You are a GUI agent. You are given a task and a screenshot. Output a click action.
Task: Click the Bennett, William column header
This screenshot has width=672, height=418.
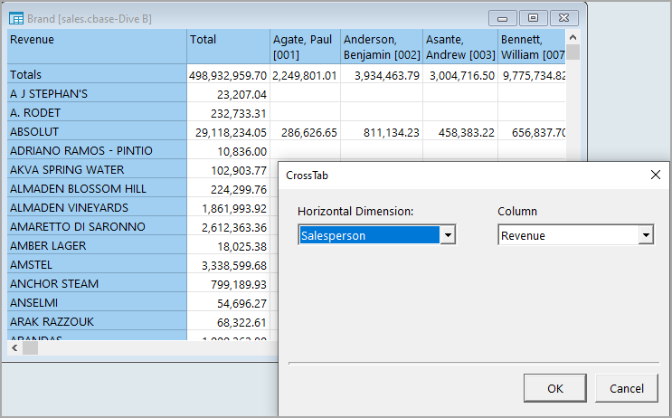coord(532,46)
